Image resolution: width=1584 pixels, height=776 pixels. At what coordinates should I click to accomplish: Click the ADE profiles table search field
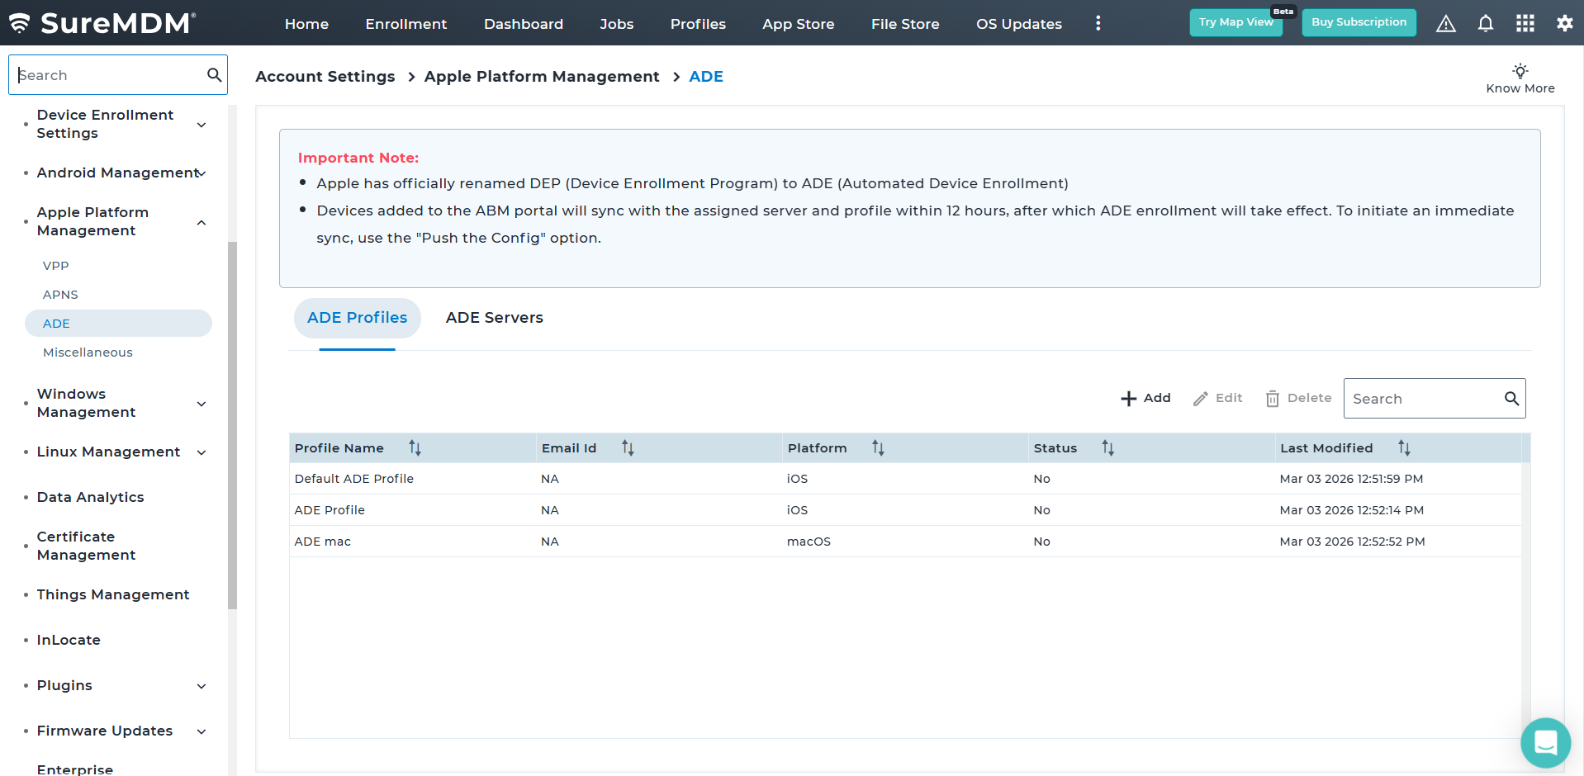(x=1424, y=399)
